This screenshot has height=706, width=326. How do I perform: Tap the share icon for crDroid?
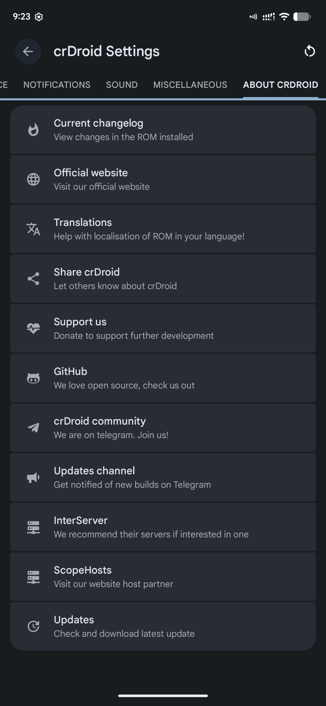point(33,279)
